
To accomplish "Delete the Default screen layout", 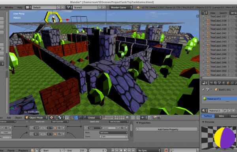I will (x=63, y=7).
